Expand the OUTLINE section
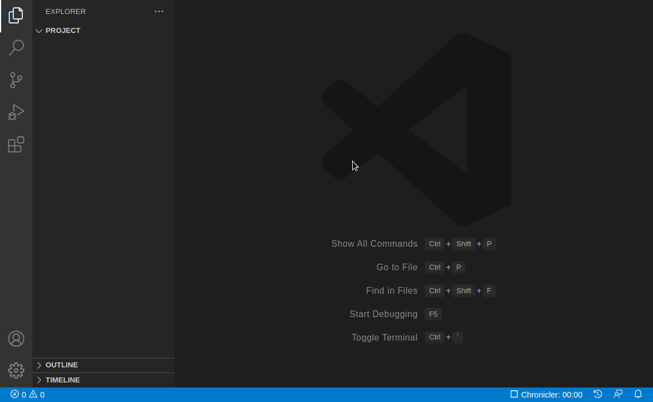653x402 pixels. 103,365
